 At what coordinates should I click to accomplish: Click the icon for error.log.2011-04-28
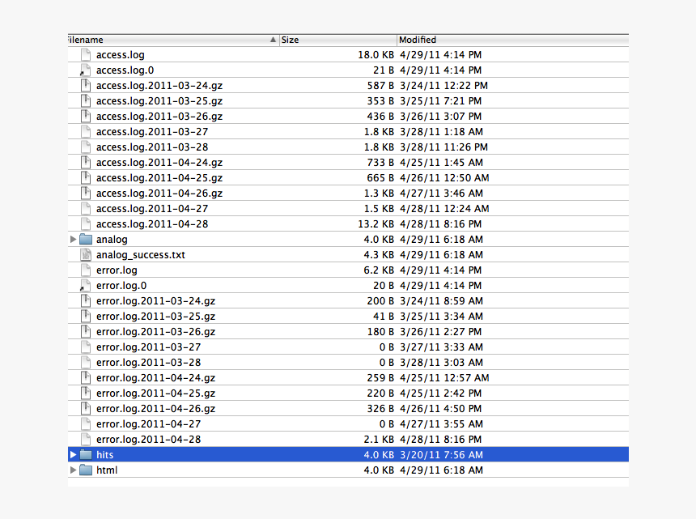pyautogui.click(x=85, y=439)
